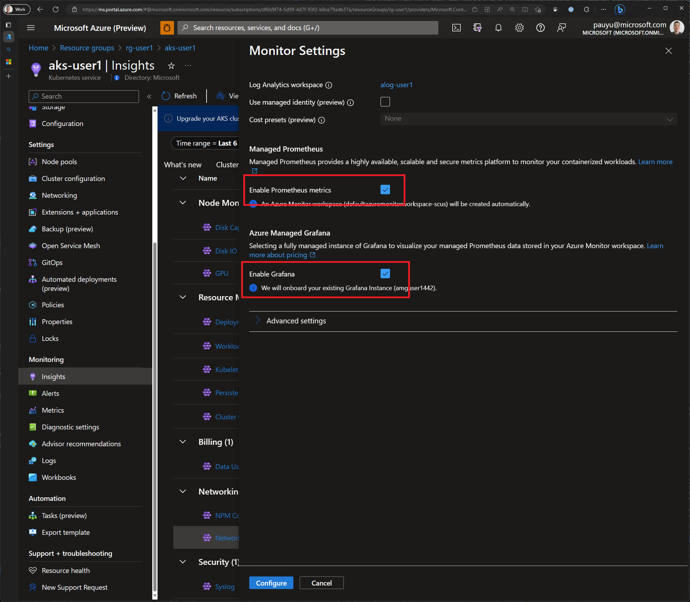Open browser favorites star icon
This screenshot has height=602, width=690.
tap(538, 9)
